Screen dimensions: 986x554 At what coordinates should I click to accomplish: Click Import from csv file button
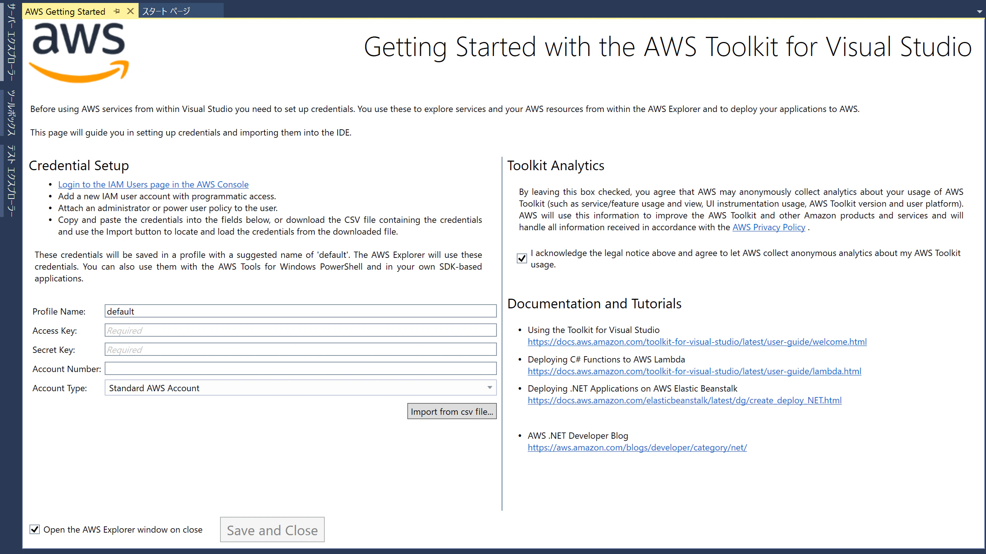click(x=452, y=411)
